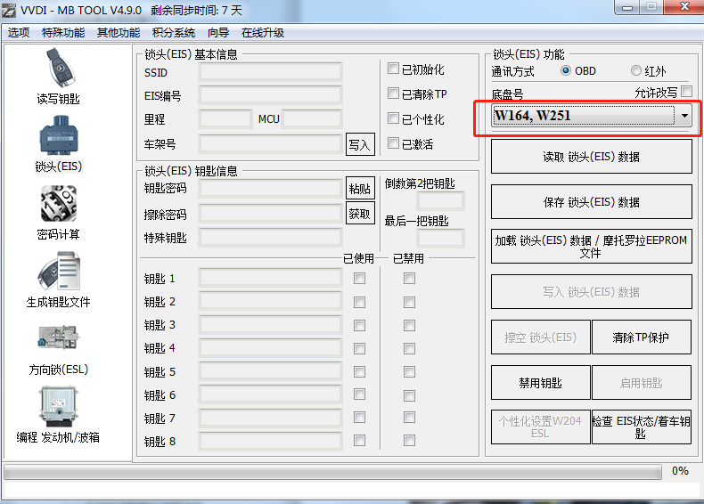Click 清除TP保护 button
The width and height of the screenshot is (704, 504).
coord(641,337)
